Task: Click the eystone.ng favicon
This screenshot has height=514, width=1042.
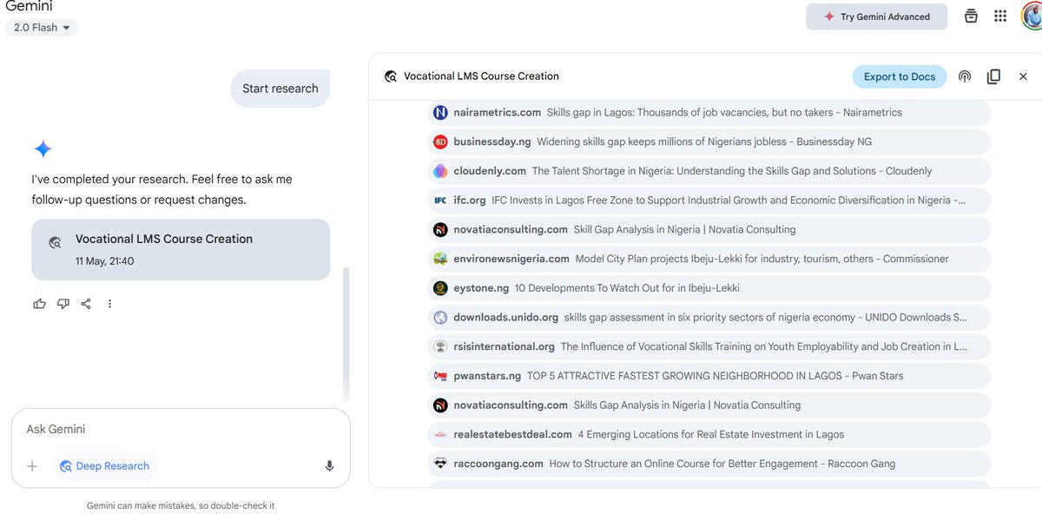Action: 440,287
